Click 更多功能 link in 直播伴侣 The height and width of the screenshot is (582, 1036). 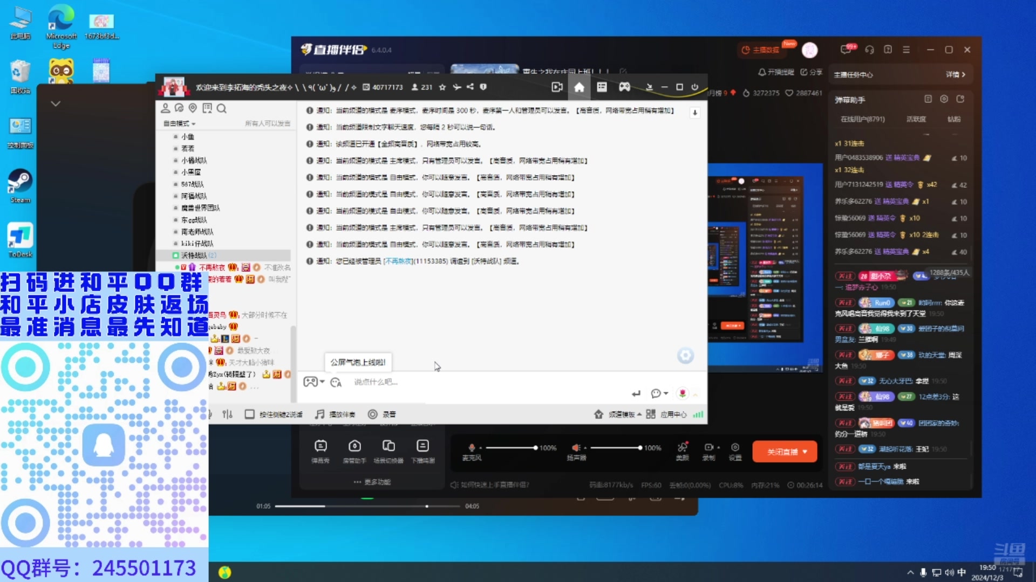pyautogui.click(x=372, y=482)
